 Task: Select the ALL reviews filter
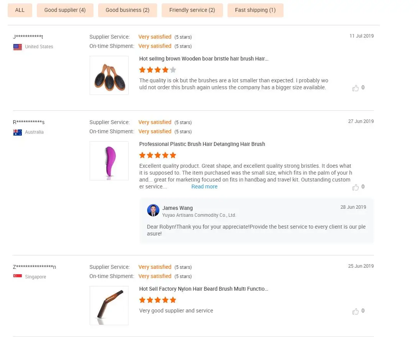point(20,10)
